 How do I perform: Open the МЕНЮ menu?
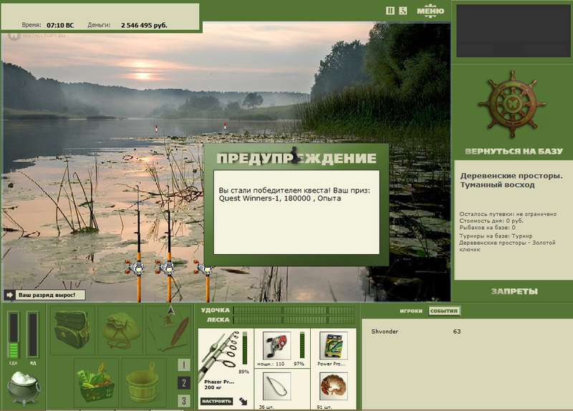pos(430,11)
